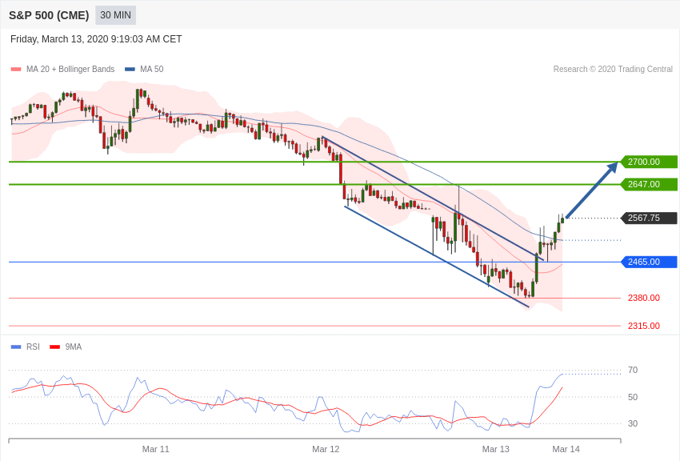This screenshot has width=680, height=461.
Task: Click the RSI 50 level label
Action: 633,397
